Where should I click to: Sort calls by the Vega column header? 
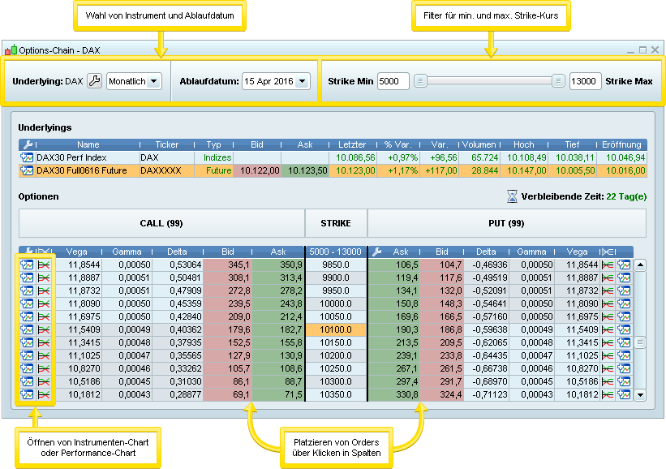(76, 252)
